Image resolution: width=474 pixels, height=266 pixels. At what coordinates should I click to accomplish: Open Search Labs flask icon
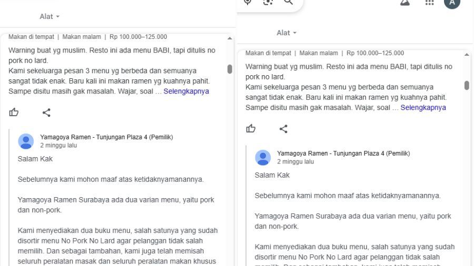pyautogui.click(x=405, y=3)
